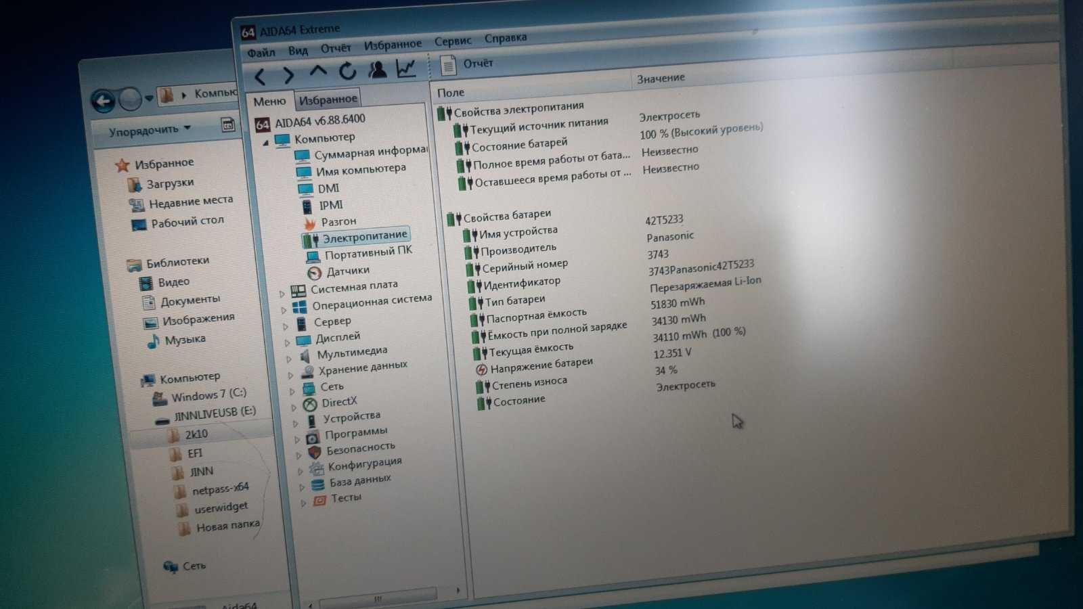1083x609 pixels.
Task: Select the Датчики sensor item
Action: pyautogui.click(x=338, y=271)
